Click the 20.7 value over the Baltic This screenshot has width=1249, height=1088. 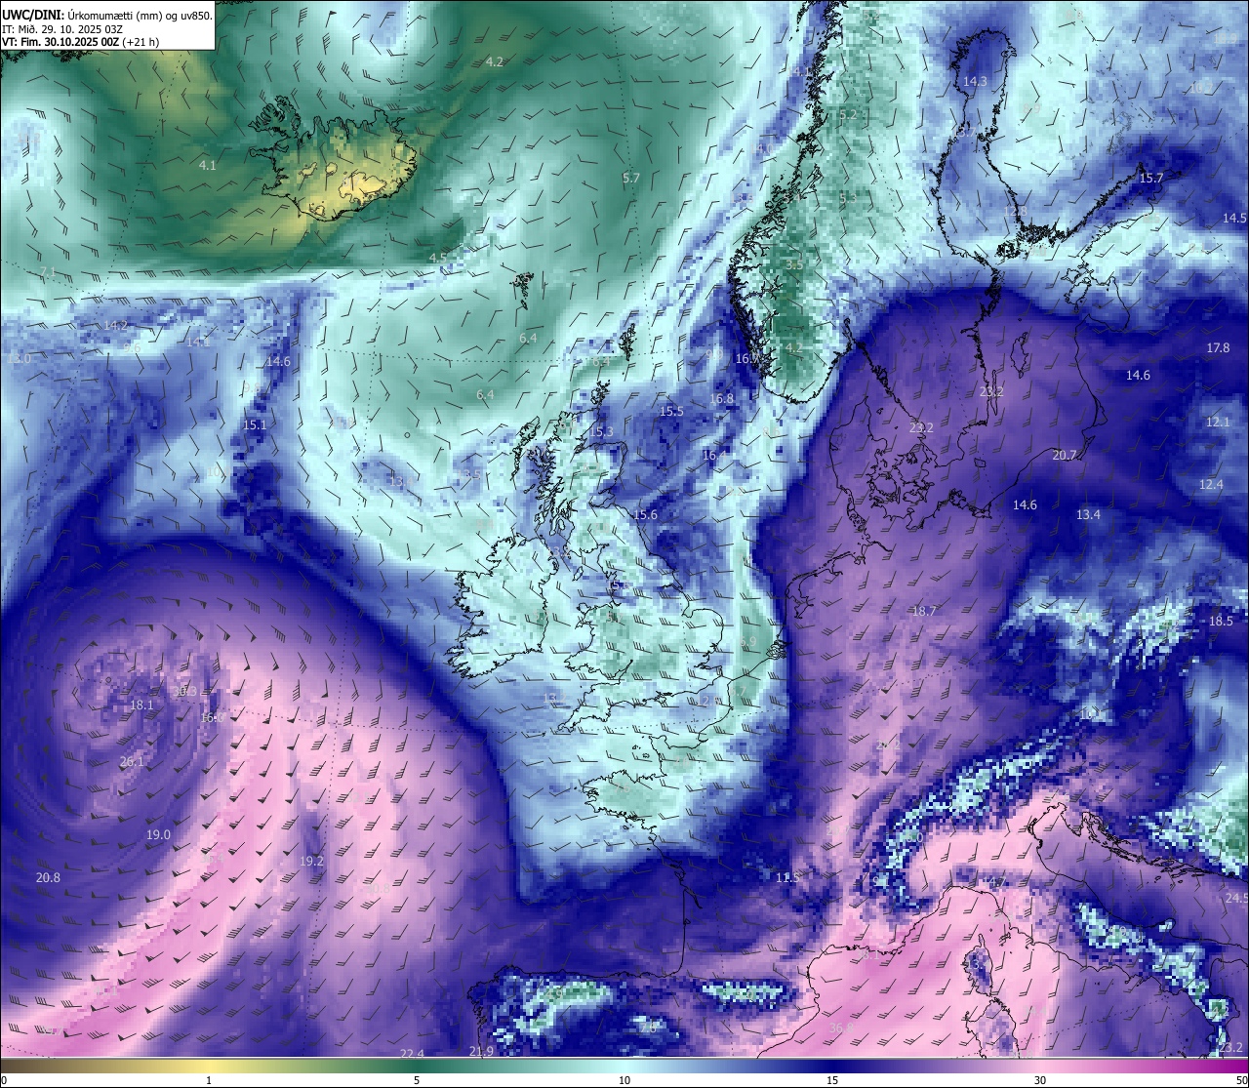click(x=1065, y=455)
